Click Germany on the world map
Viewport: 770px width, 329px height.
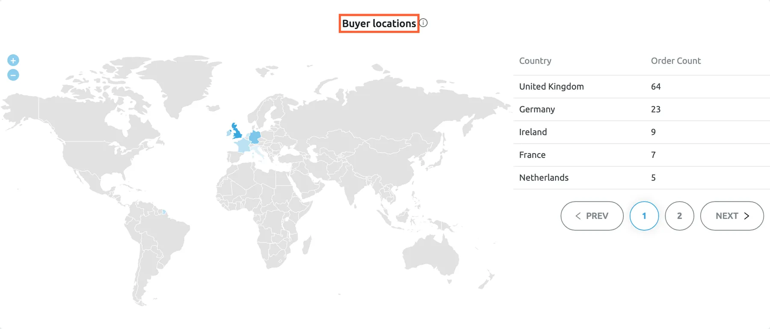coord(255,137)
